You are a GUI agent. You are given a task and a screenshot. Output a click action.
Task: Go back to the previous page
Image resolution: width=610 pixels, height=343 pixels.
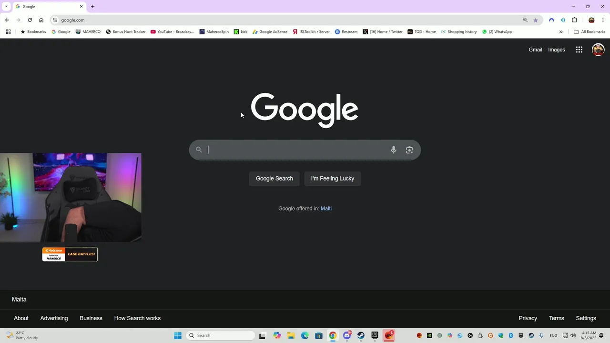[x=7, y=20]
